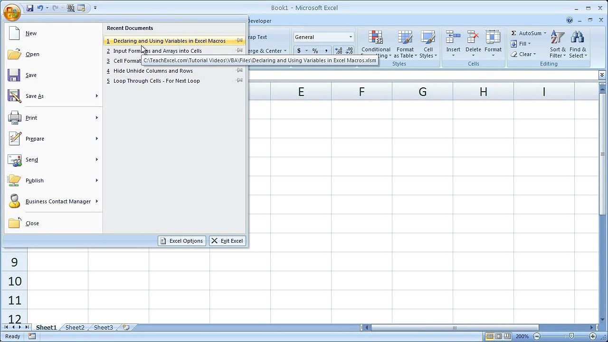Switch to Normal view in status bar
This screenshot has width=608, height=342.
tap(490, 336)
